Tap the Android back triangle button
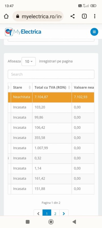Viewport: 102px width, 228px height. pyautogui.click(x=74, y=222)
